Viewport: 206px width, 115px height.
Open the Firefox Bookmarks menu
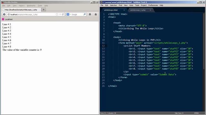click(31, 6)
